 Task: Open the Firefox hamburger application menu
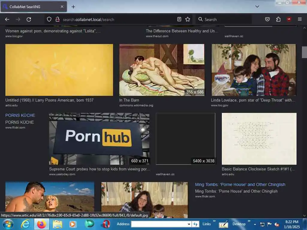point(300,19)
